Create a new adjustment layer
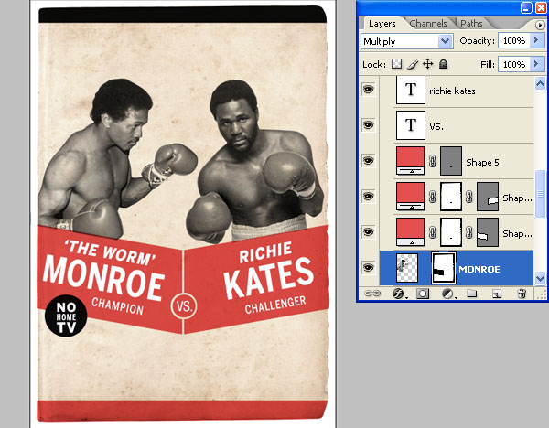 coord(448,294)
